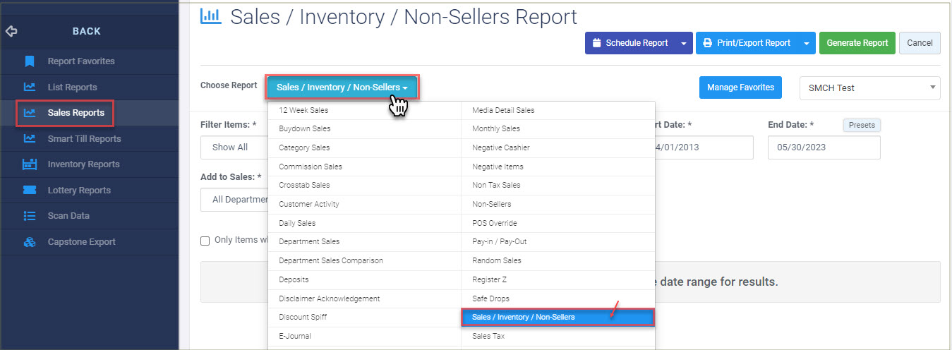Click the Smart Till Reports chart icon
The width and height of the screenshot is (952, 350).
[x=30, y=139]
